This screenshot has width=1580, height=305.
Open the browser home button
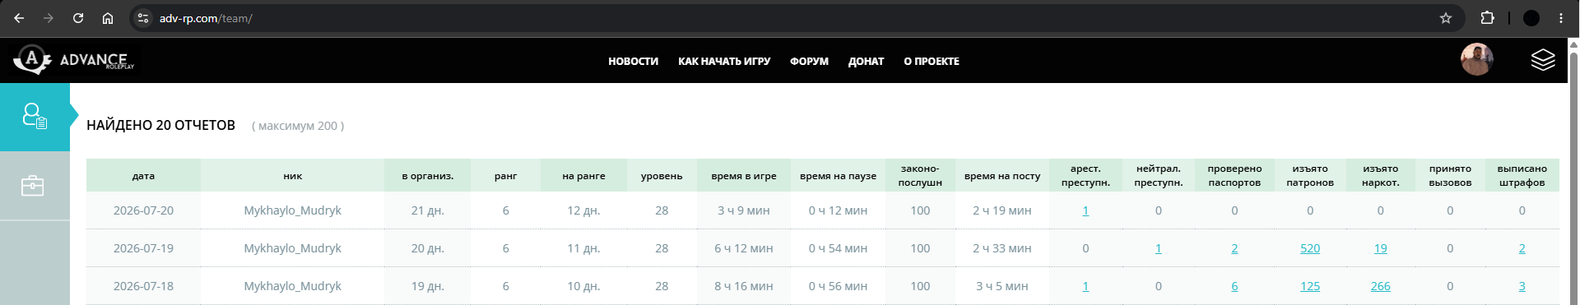(x=108, y=18)
